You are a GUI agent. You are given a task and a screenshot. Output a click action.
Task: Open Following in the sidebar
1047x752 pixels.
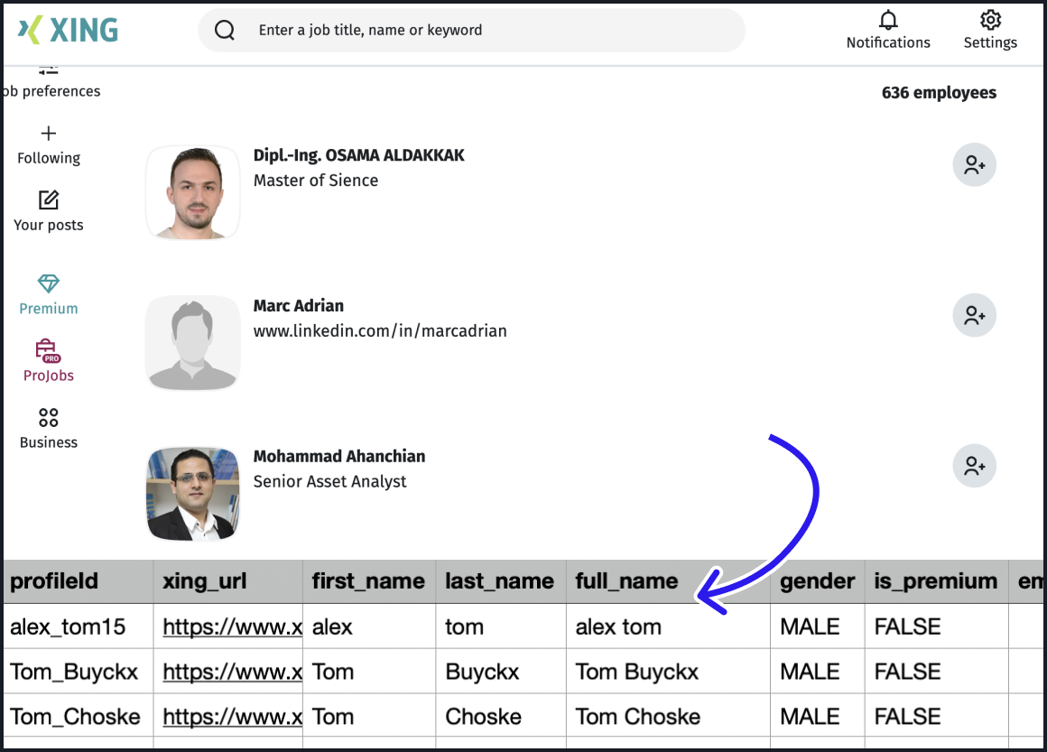tap(49, 145)
